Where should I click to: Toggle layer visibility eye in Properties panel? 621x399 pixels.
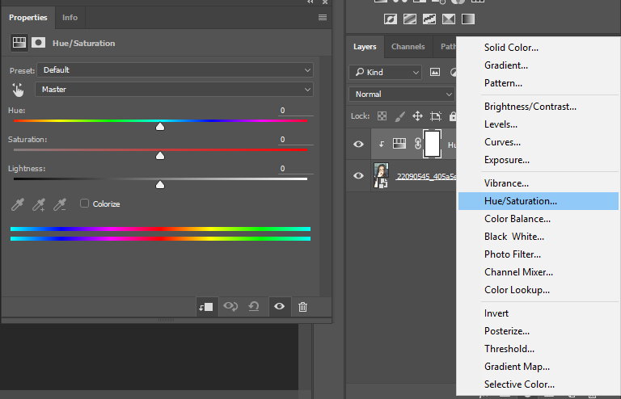tap(279, 306)
